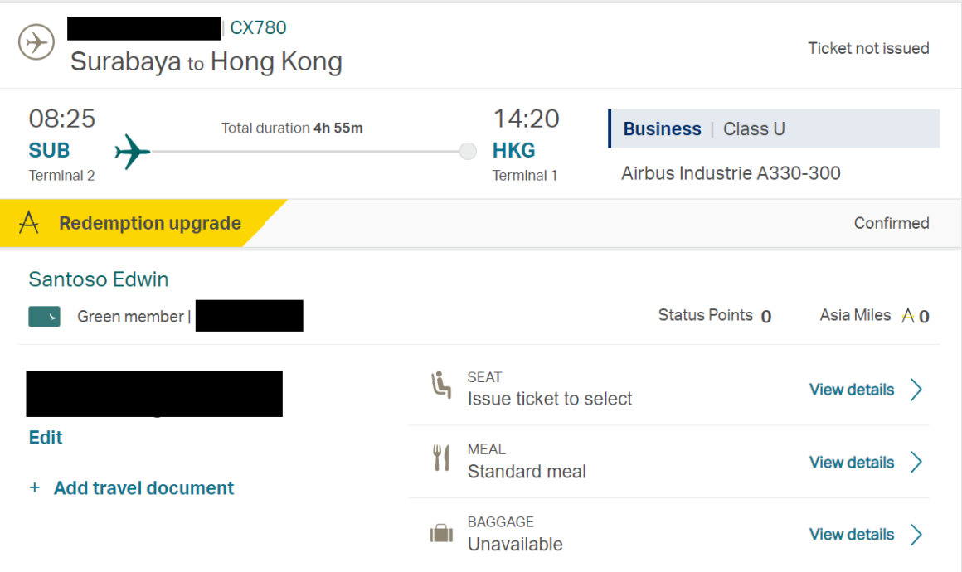Click passenger name Santoso Edwin
962x572 pixels.
click(98, 279)
